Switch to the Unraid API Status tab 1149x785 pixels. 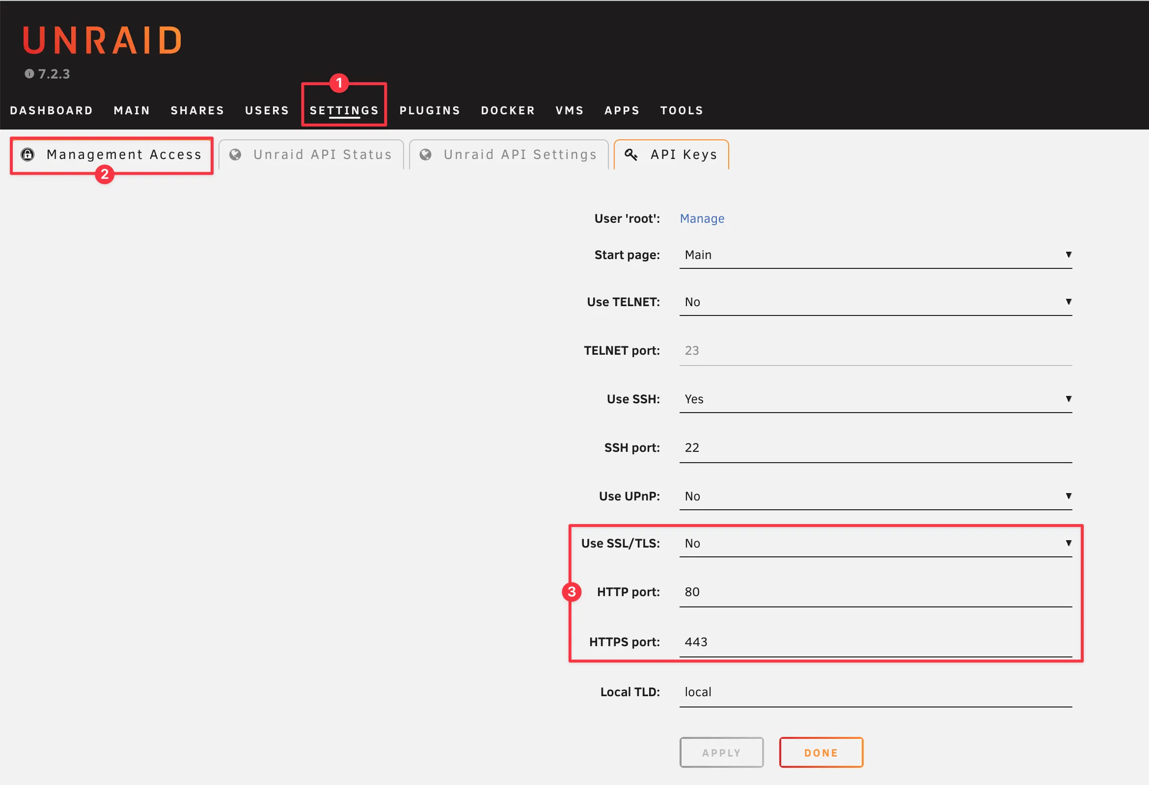tap(311, 155)
